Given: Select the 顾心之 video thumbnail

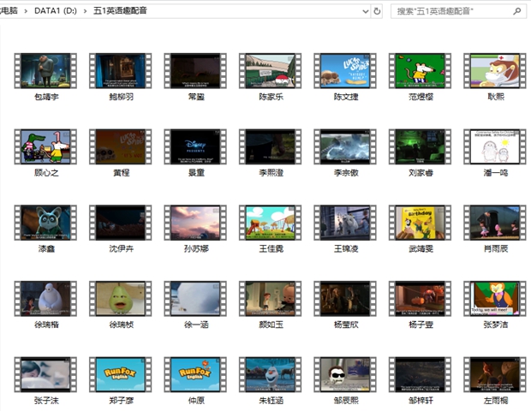Looking at the screenshot, I should (x=45, y=146).
